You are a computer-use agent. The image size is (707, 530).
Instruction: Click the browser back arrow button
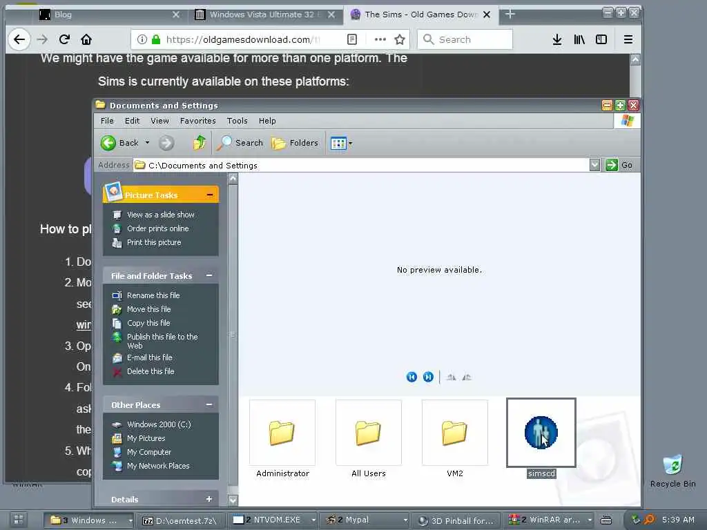(19, 39)
